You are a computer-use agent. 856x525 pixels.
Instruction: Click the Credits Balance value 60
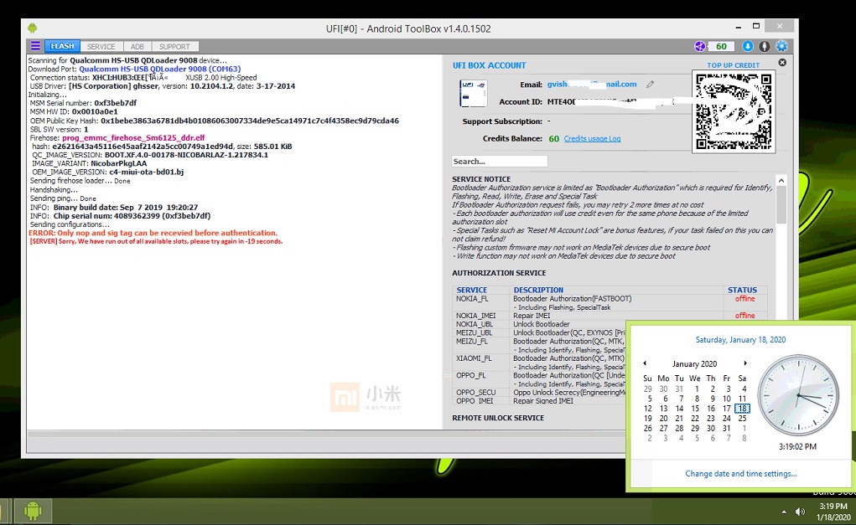[553, 138]
